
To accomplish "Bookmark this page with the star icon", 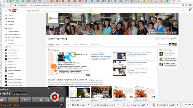I will (x=186, y=5).
